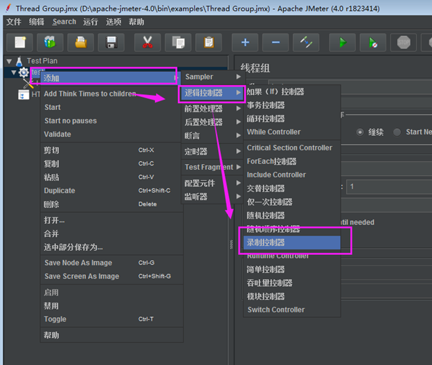
Task: Choose 复制 from context menu
Action: coord(112,163)
